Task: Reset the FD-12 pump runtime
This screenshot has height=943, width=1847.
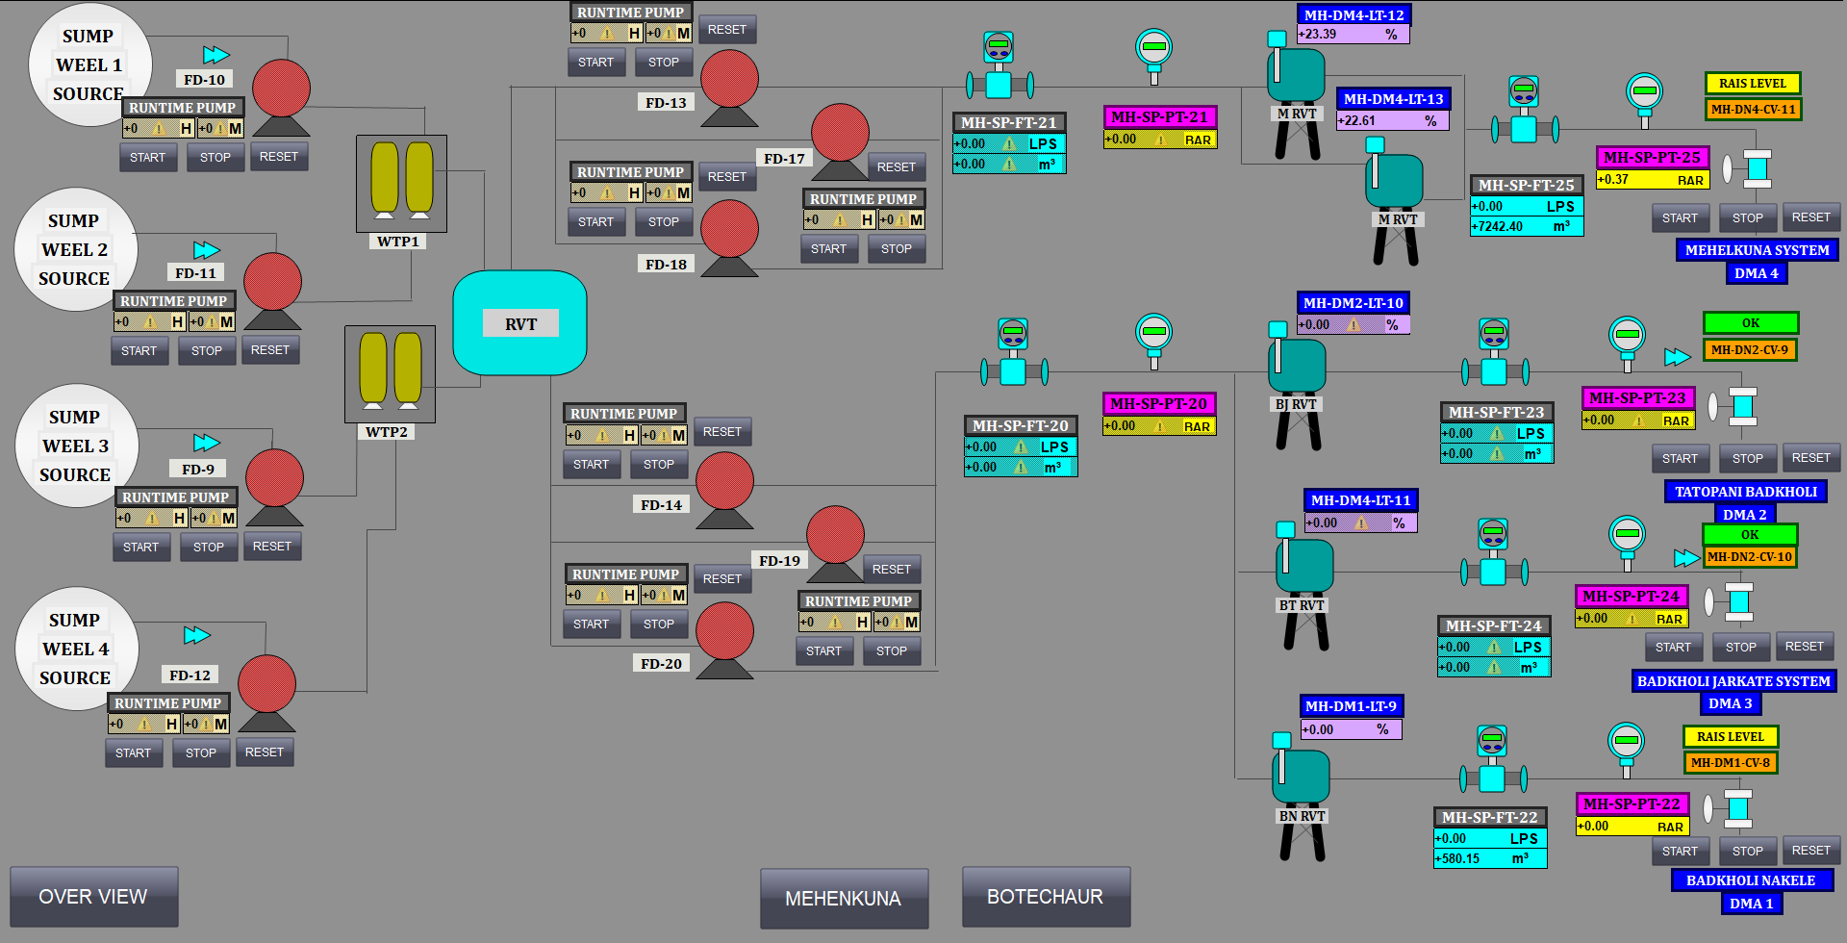Action: 265,752
